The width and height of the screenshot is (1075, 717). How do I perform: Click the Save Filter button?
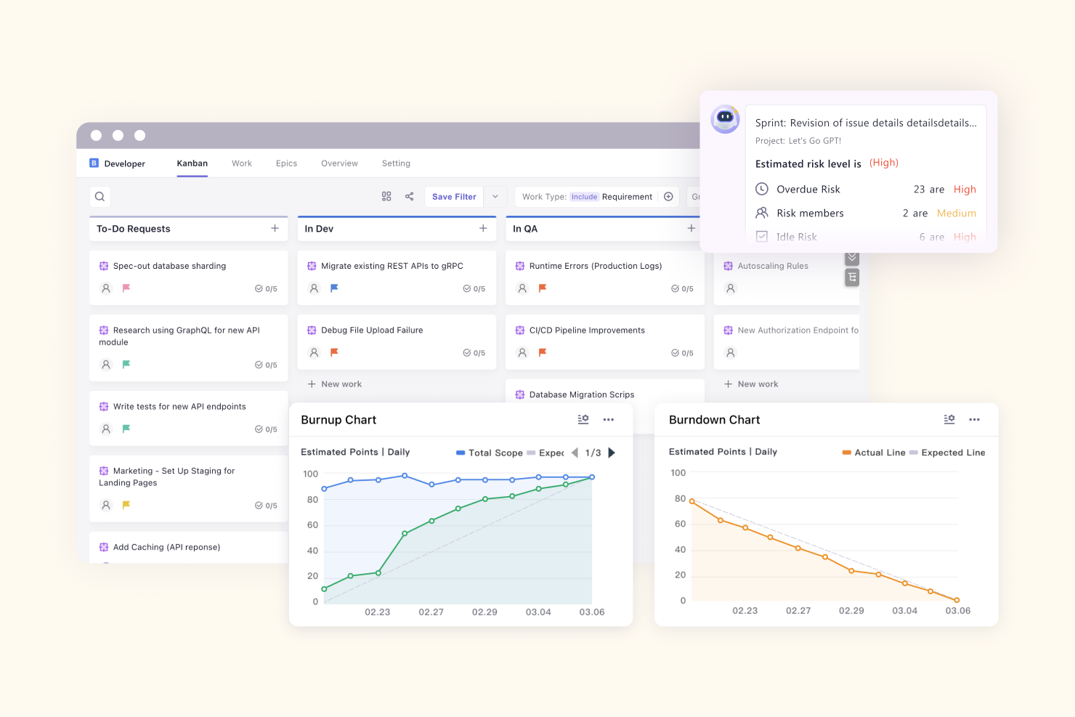pyautogui.click(x=453, y=196)
